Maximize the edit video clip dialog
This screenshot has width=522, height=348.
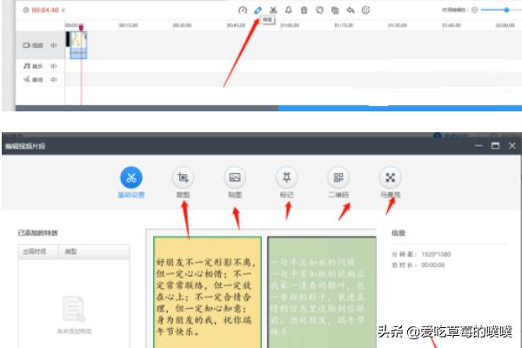(495, 146)
